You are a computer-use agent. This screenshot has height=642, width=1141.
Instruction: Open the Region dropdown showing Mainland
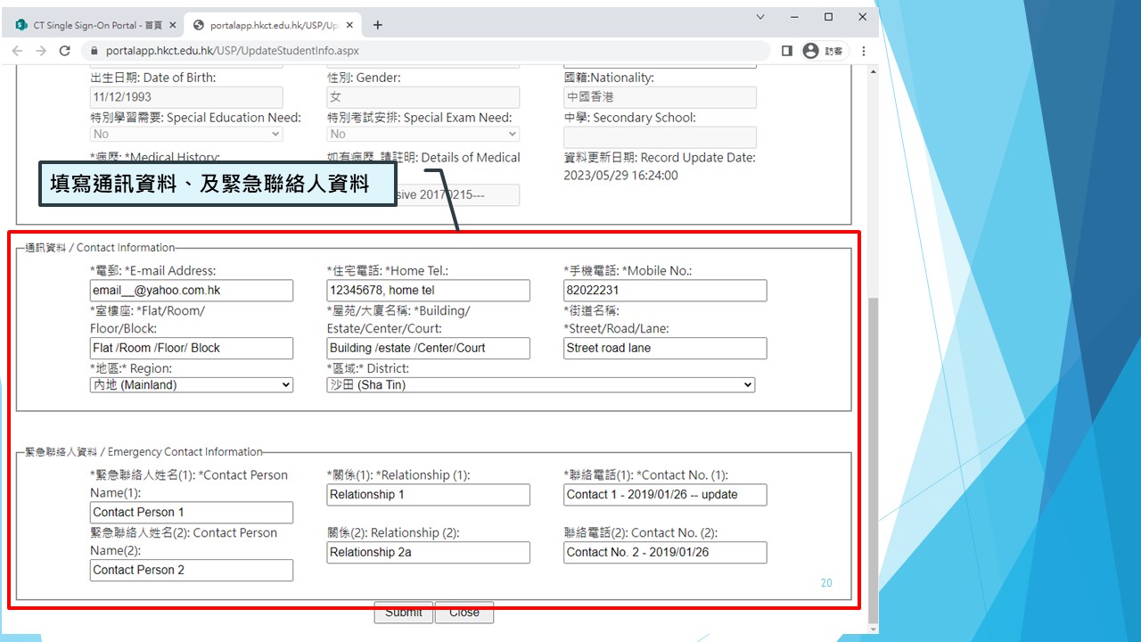pyautogui.click(x=192, y=385)
